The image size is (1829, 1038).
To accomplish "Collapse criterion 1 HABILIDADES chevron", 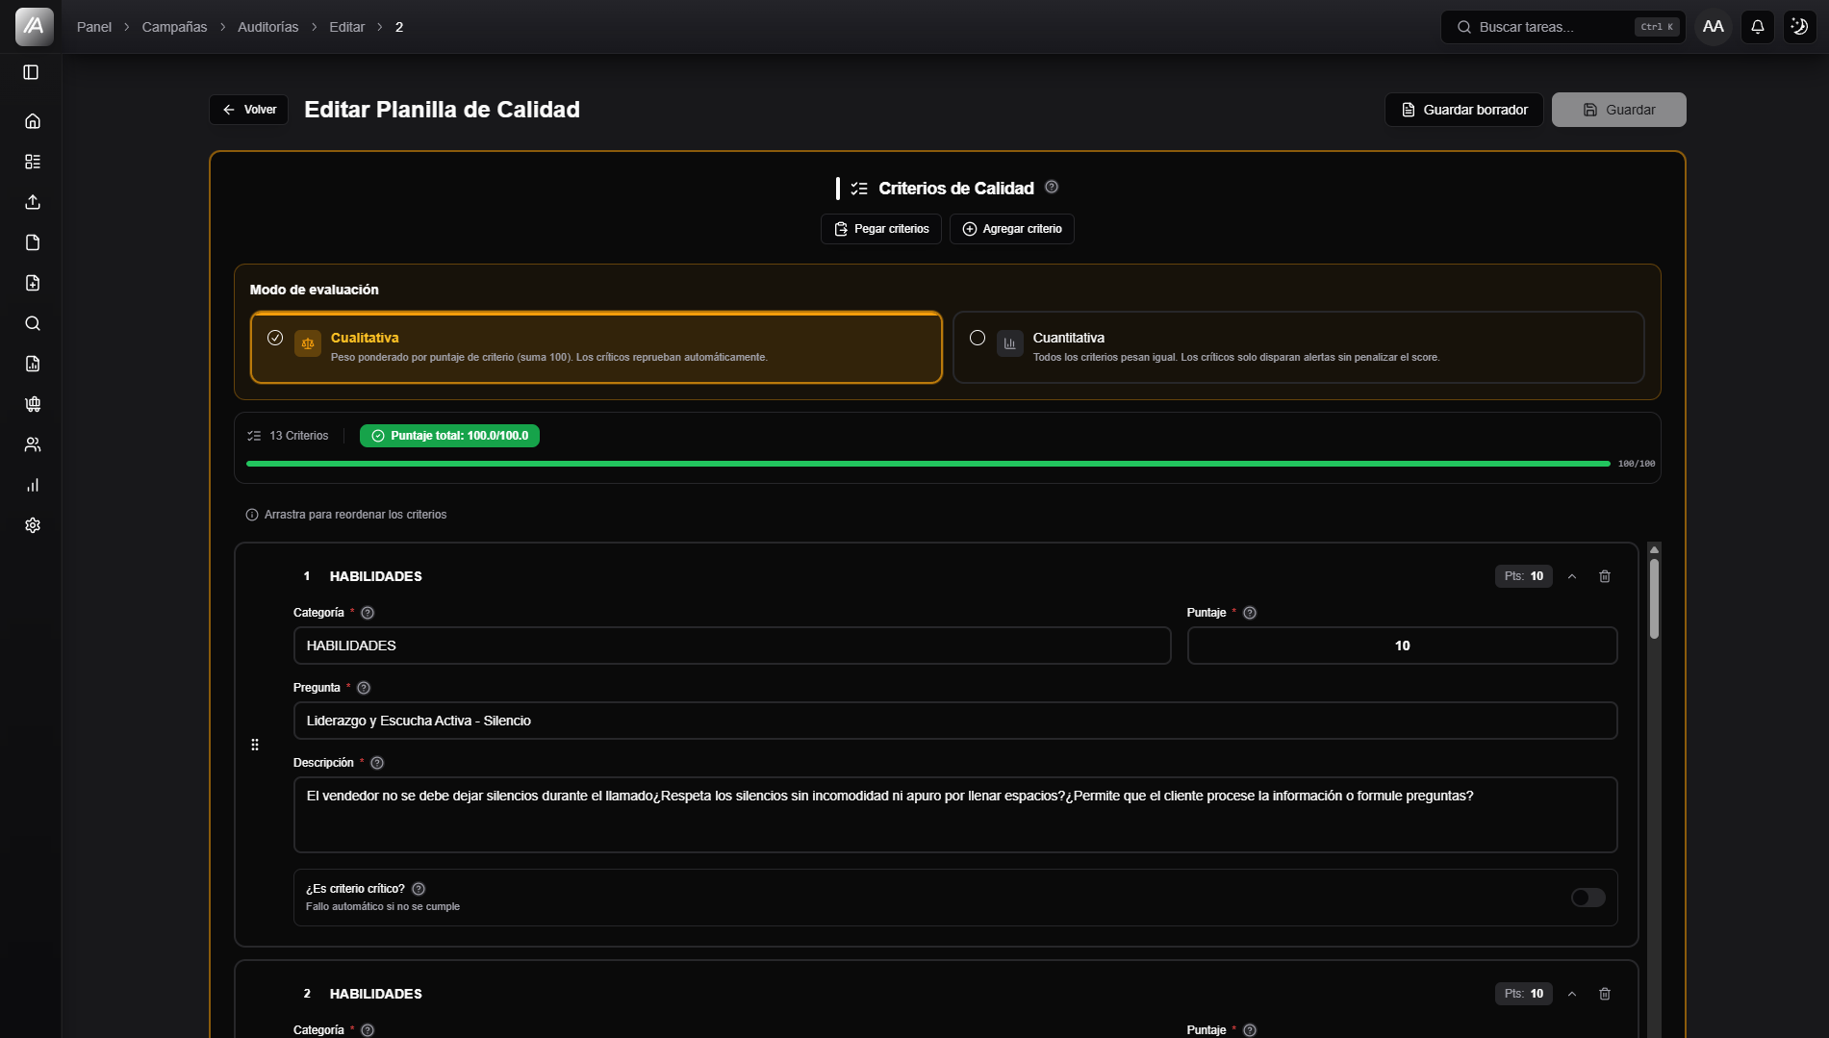I will coord(1572,576).
